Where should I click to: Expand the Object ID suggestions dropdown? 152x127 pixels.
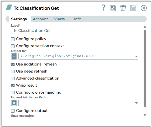(x=136, y=56)
